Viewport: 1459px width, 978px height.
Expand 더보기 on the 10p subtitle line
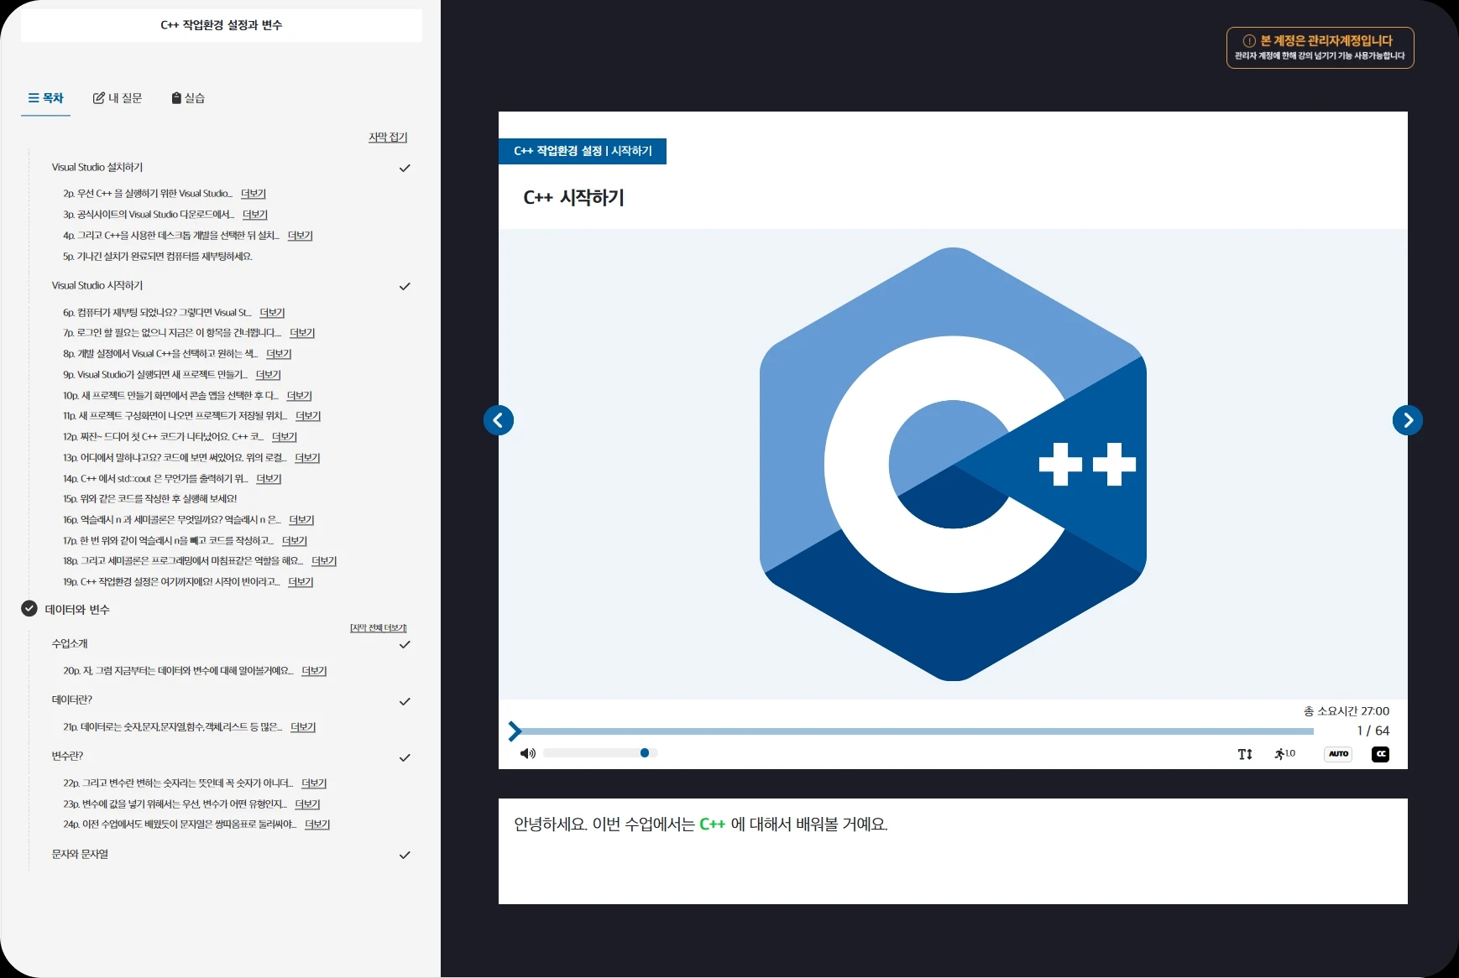(x=300, y=396)
